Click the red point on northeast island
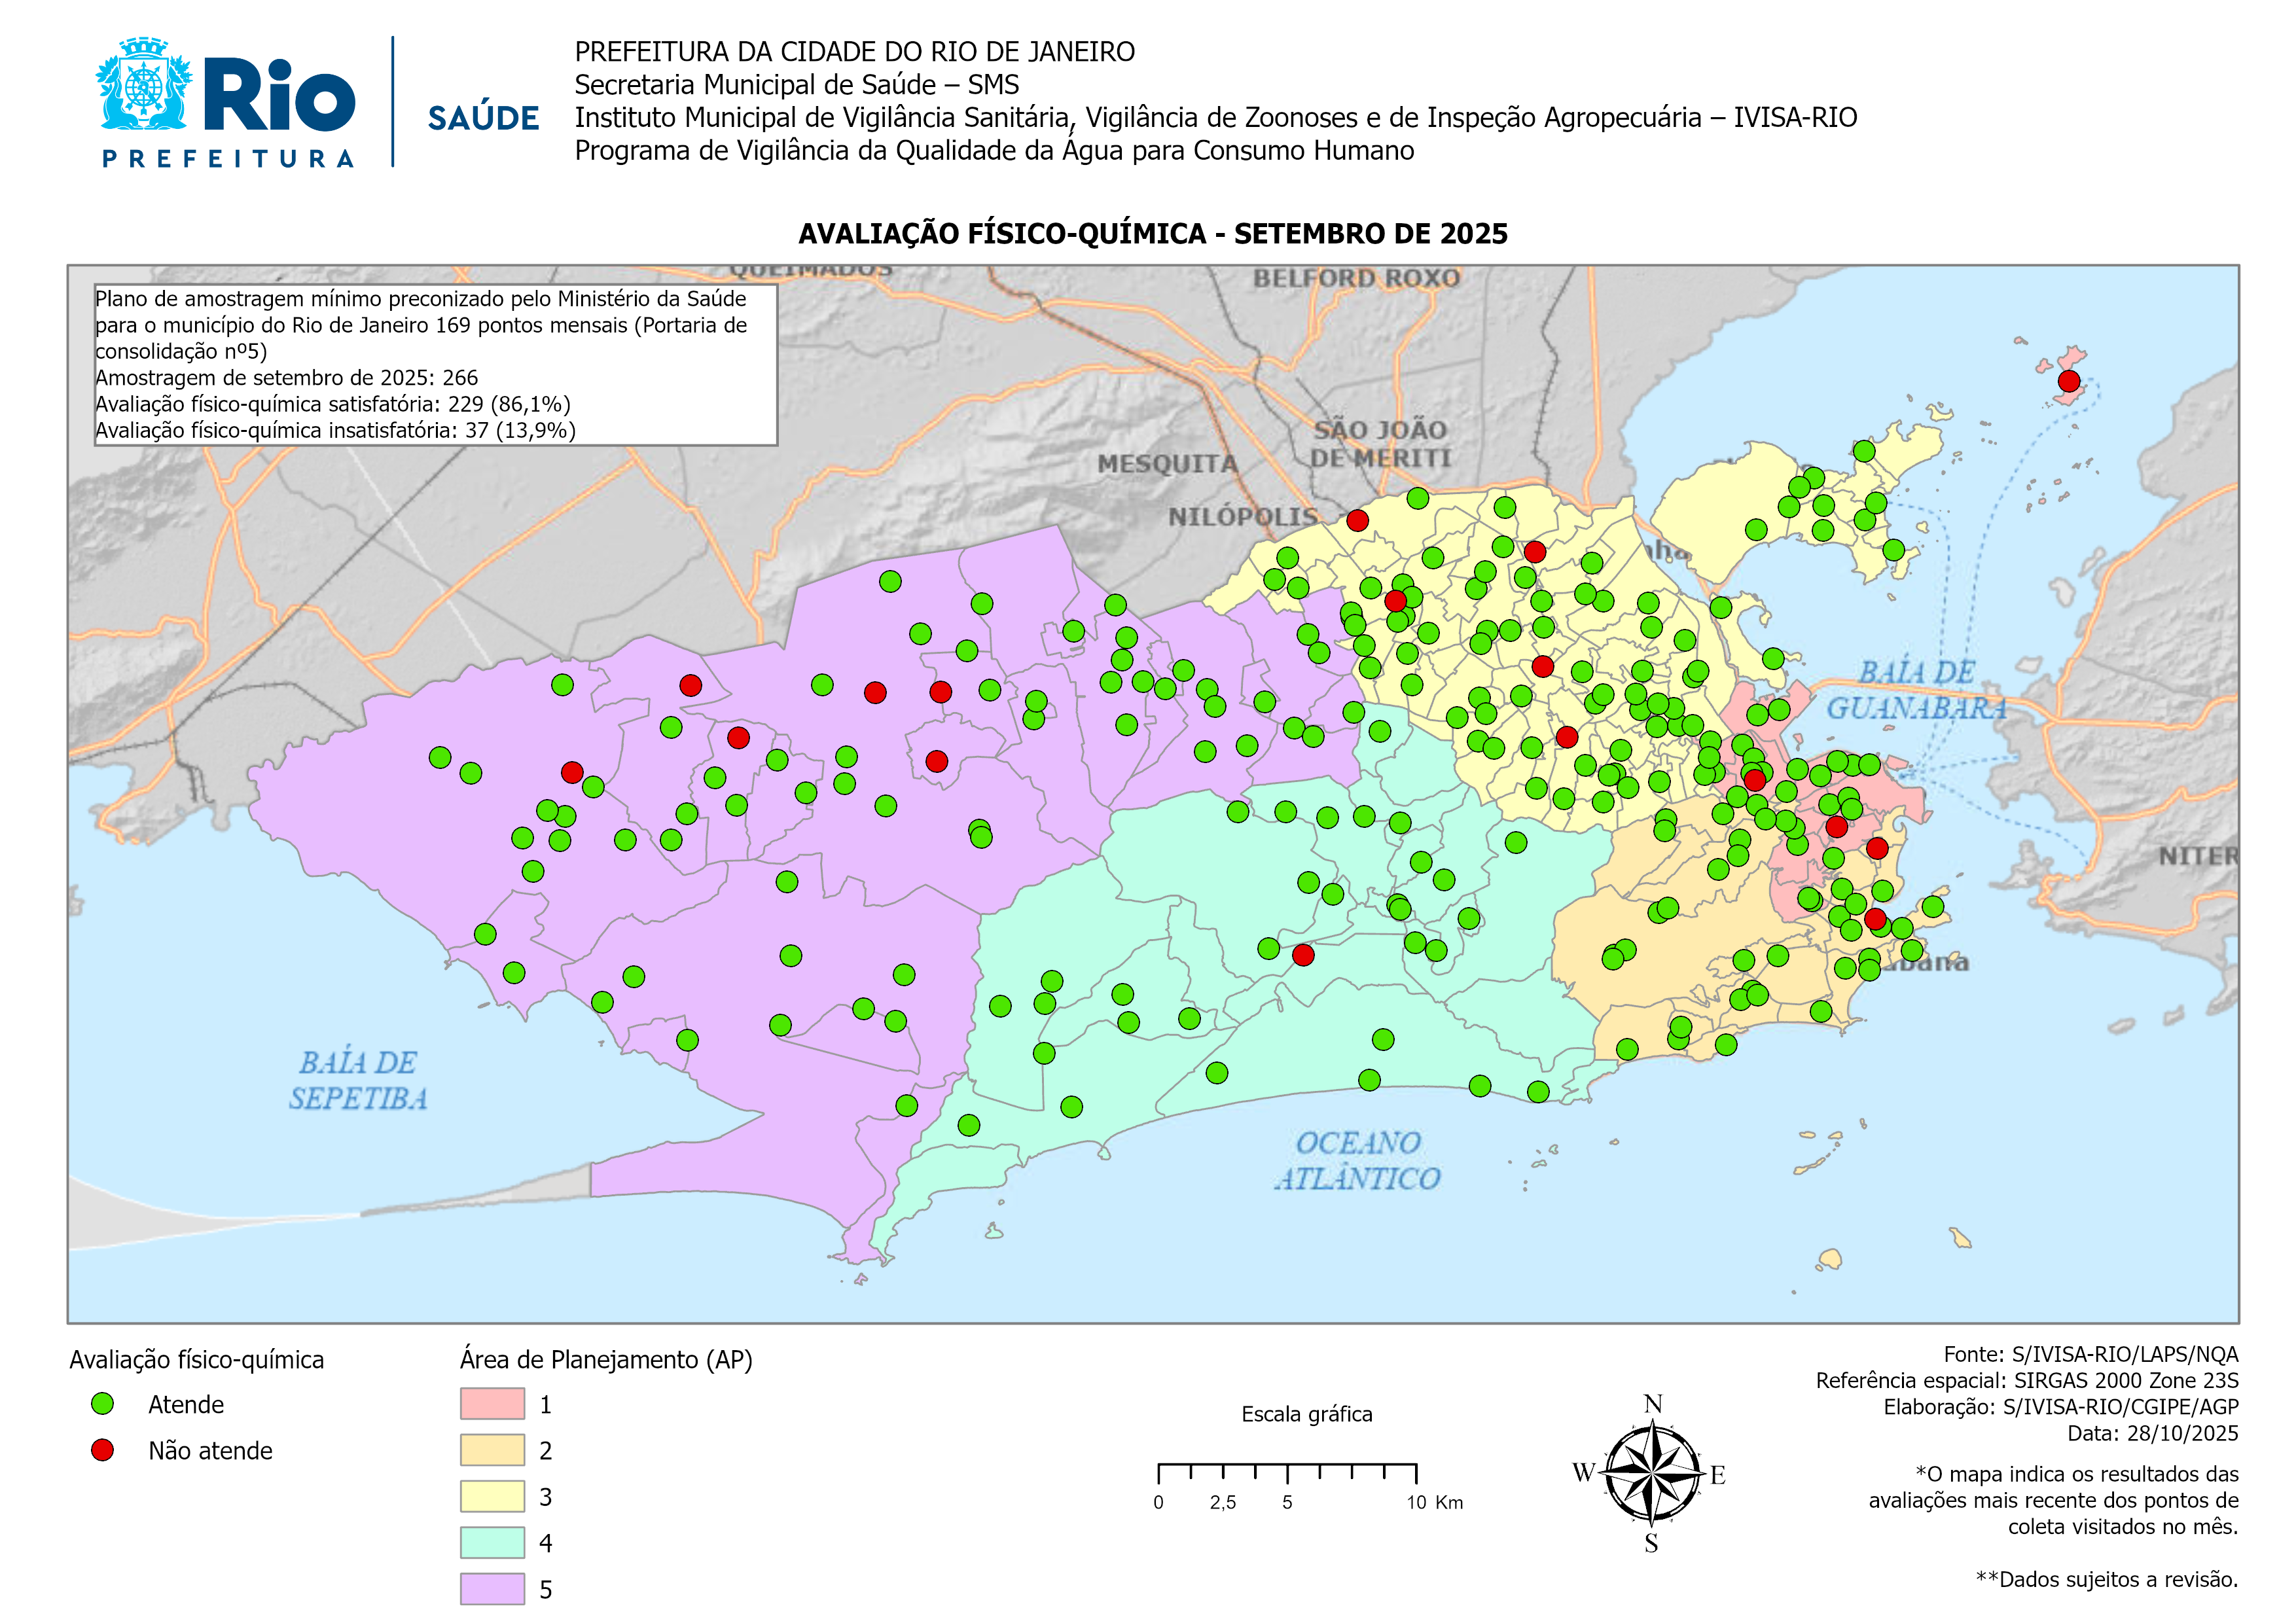 coord(2069,381)
